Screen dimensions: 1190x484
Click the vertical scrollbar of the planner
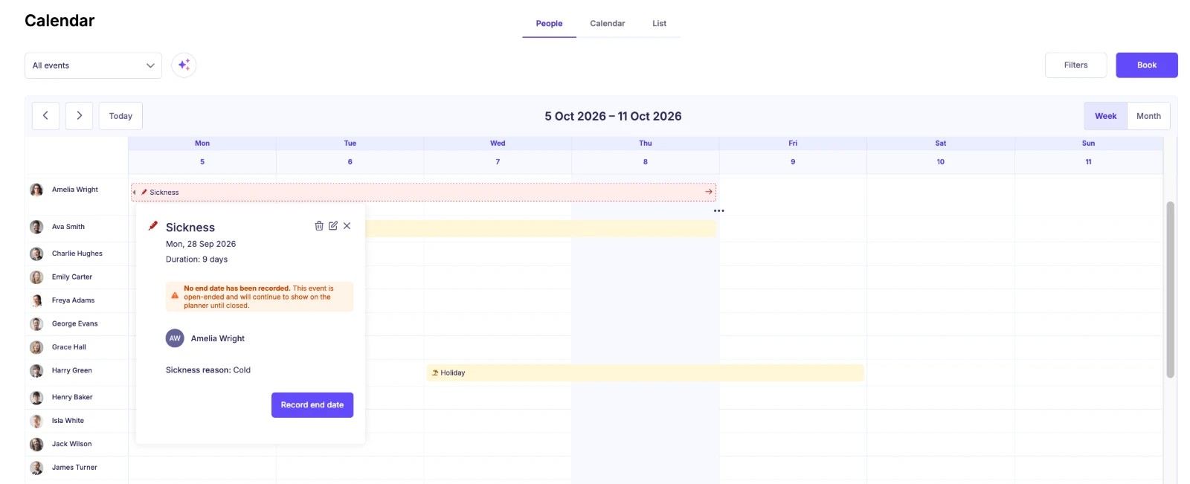coord(1170,290)
